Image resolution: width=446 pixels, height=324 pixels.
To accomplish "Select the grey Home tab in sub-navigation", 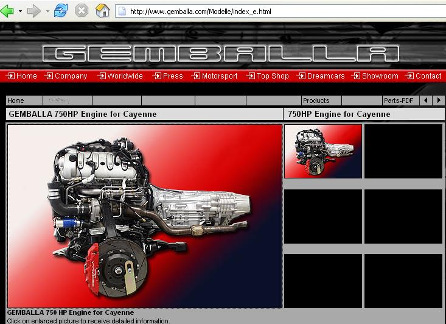I will coord(24,100).
